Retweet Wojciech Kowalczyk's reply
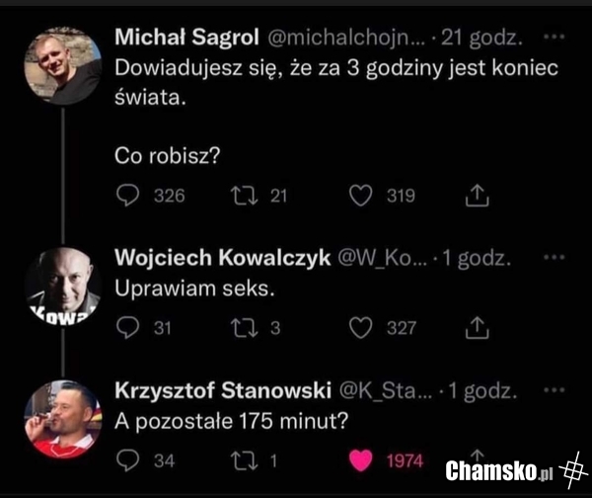Viewport: 592px width, 498px height. pos(245,328)
